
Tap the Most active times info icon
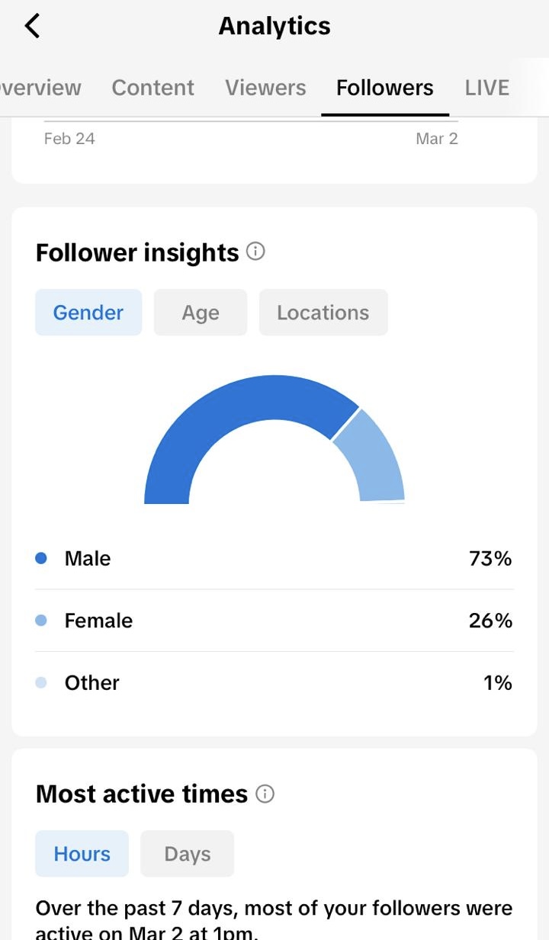265,794
